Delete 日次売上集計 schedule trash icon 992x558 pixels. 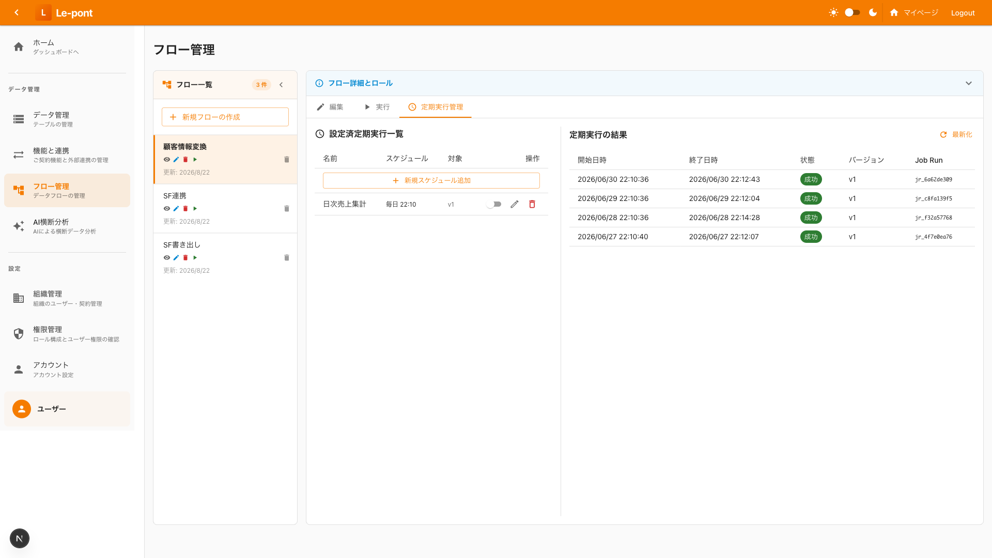point(532,204)
